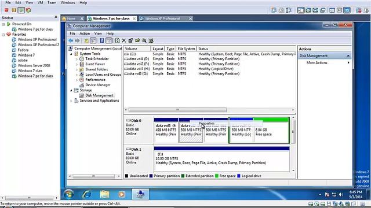Expand the Task Scheduler node
Screen dimensions: 371x208
click(x=77, y=59)
